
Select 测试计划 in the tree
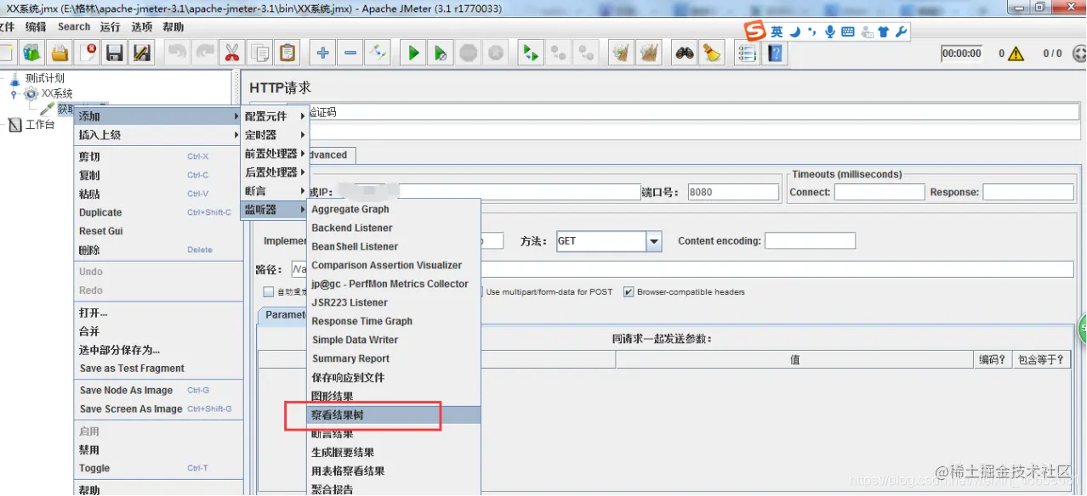[44, 78]
